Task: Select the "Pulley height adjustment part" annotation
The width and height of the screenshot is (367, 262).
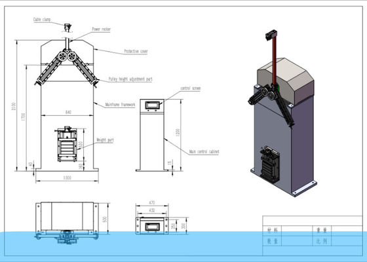Action: (130, 79)
